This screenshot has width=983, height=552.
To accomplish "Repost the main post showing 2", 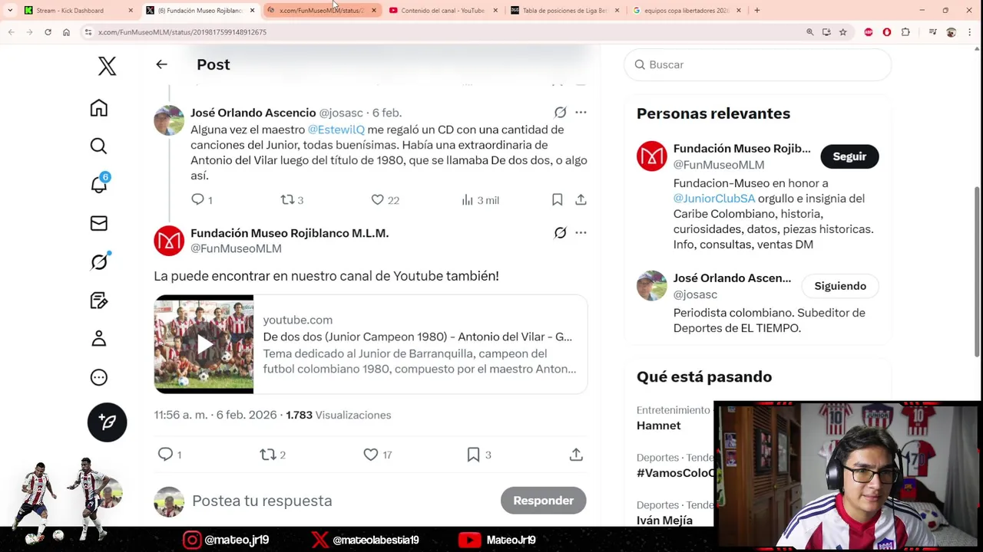I will point(272,455).
